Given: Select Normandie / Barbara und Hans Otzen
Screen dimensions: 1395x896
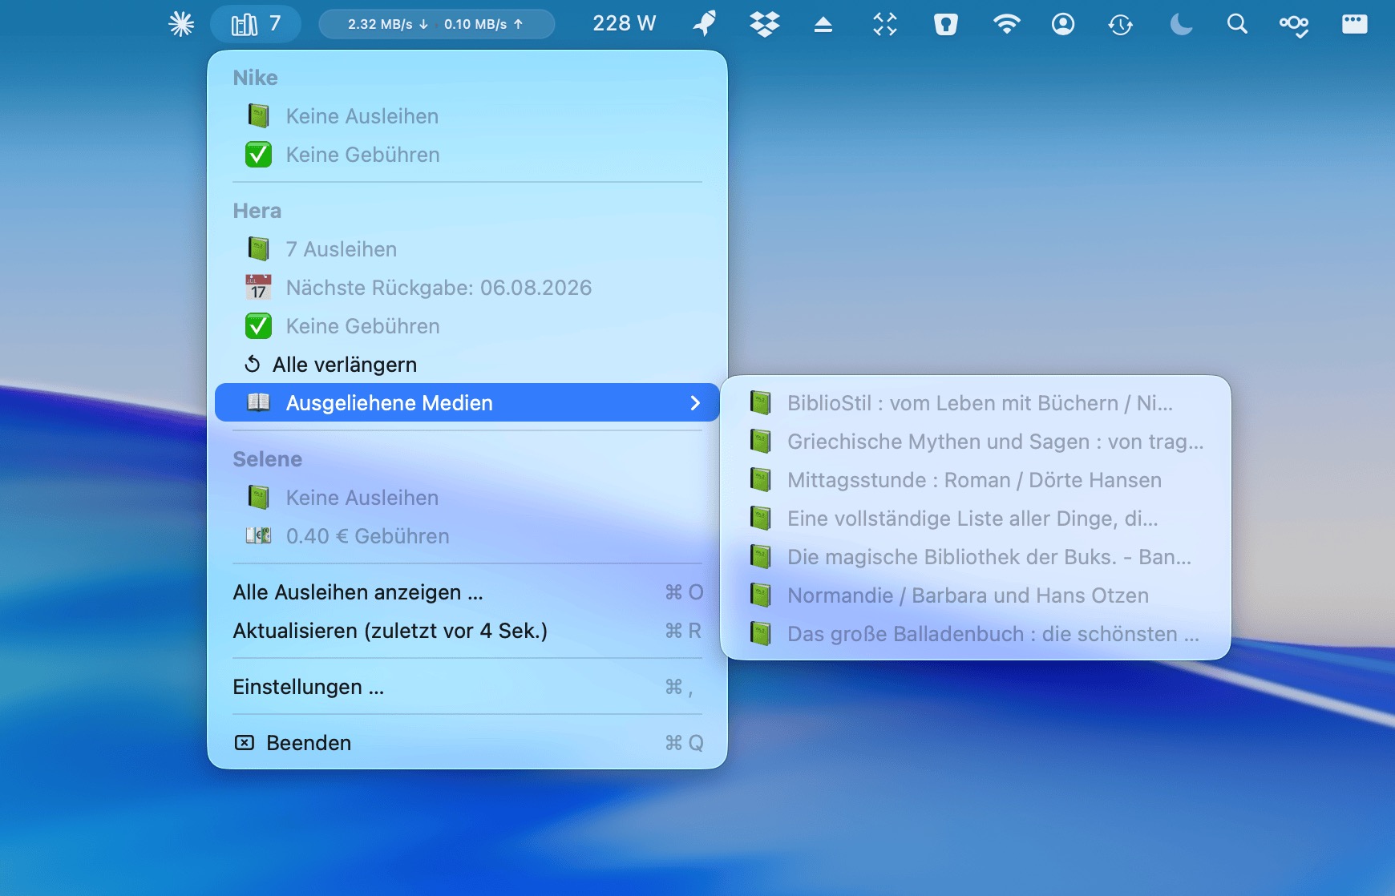Looking at the screenshot, I should coord(976,595).
